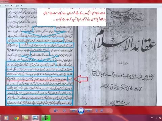Open the green screen recorder taskbar app
The image size is (162, 121).
pos(46,118)
